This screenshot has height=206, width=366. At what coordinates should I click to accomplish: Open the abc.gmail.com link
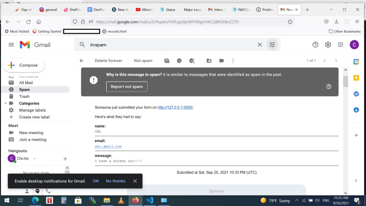pos(108,146)
